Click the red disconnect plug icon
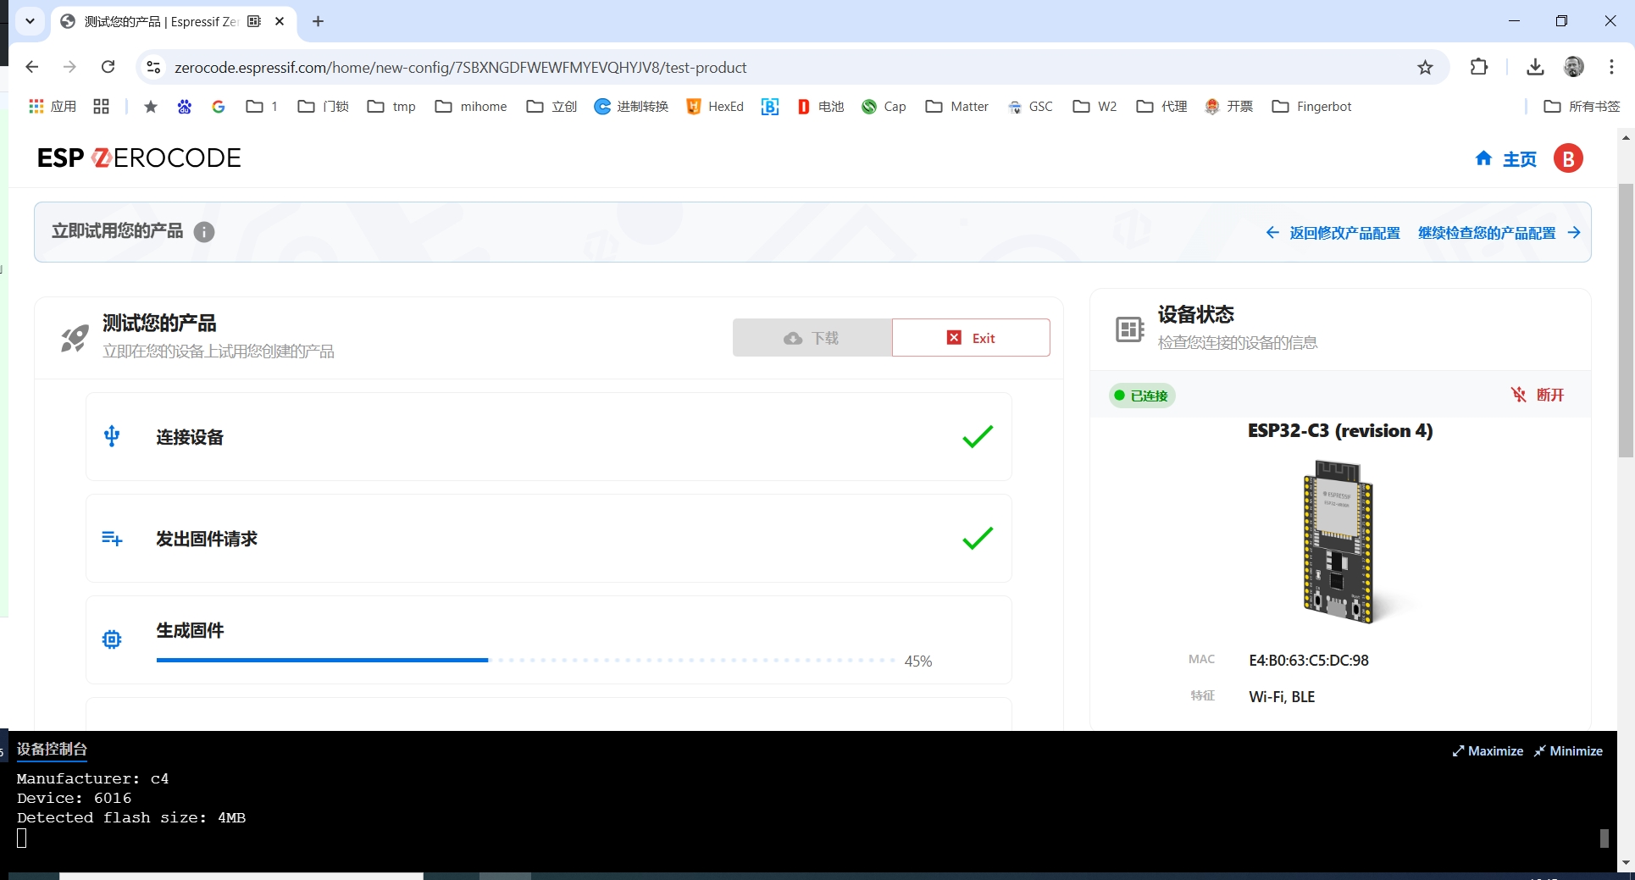This screenshot has width=1635, height=880. pyautogui.click(x=1519, y=395)
